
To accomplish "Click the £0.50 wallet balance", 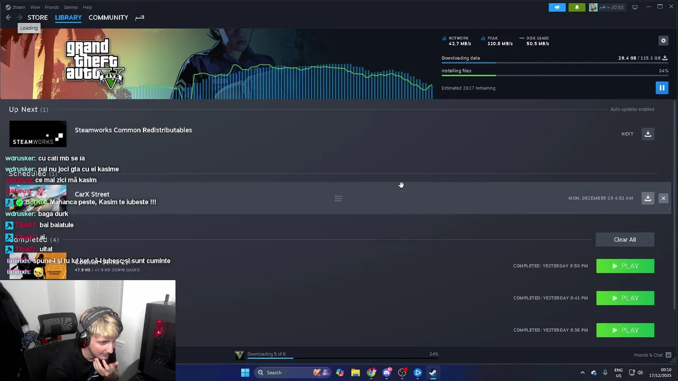I will (618, 7).
